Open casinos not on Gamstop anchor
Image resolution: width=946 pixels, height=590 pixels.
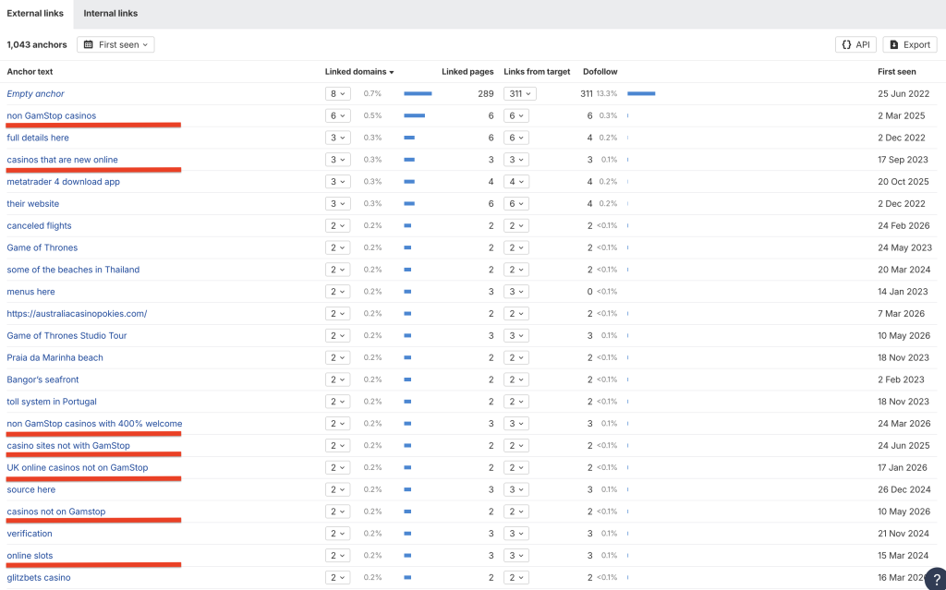point(56,512)
